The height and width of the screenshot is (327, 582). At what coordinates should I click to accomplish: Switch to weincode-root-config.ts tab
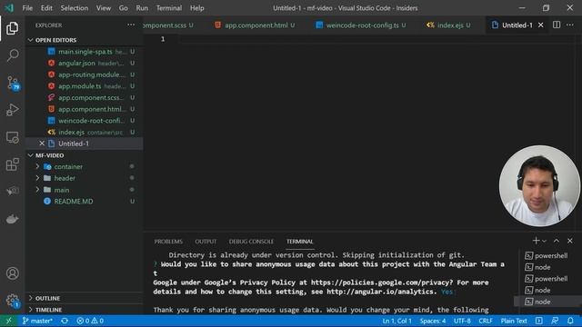[361, 25]
